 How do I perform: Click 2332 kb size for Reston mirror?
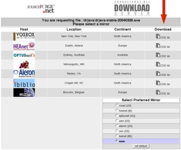pos(165,75)
